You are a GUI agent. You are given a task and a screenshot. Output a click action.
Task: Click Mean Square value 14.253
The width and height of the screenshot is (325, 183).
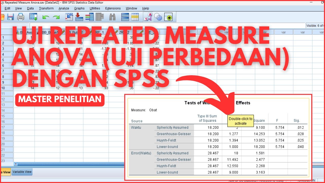pyautogui.click(x=259, y=134)
